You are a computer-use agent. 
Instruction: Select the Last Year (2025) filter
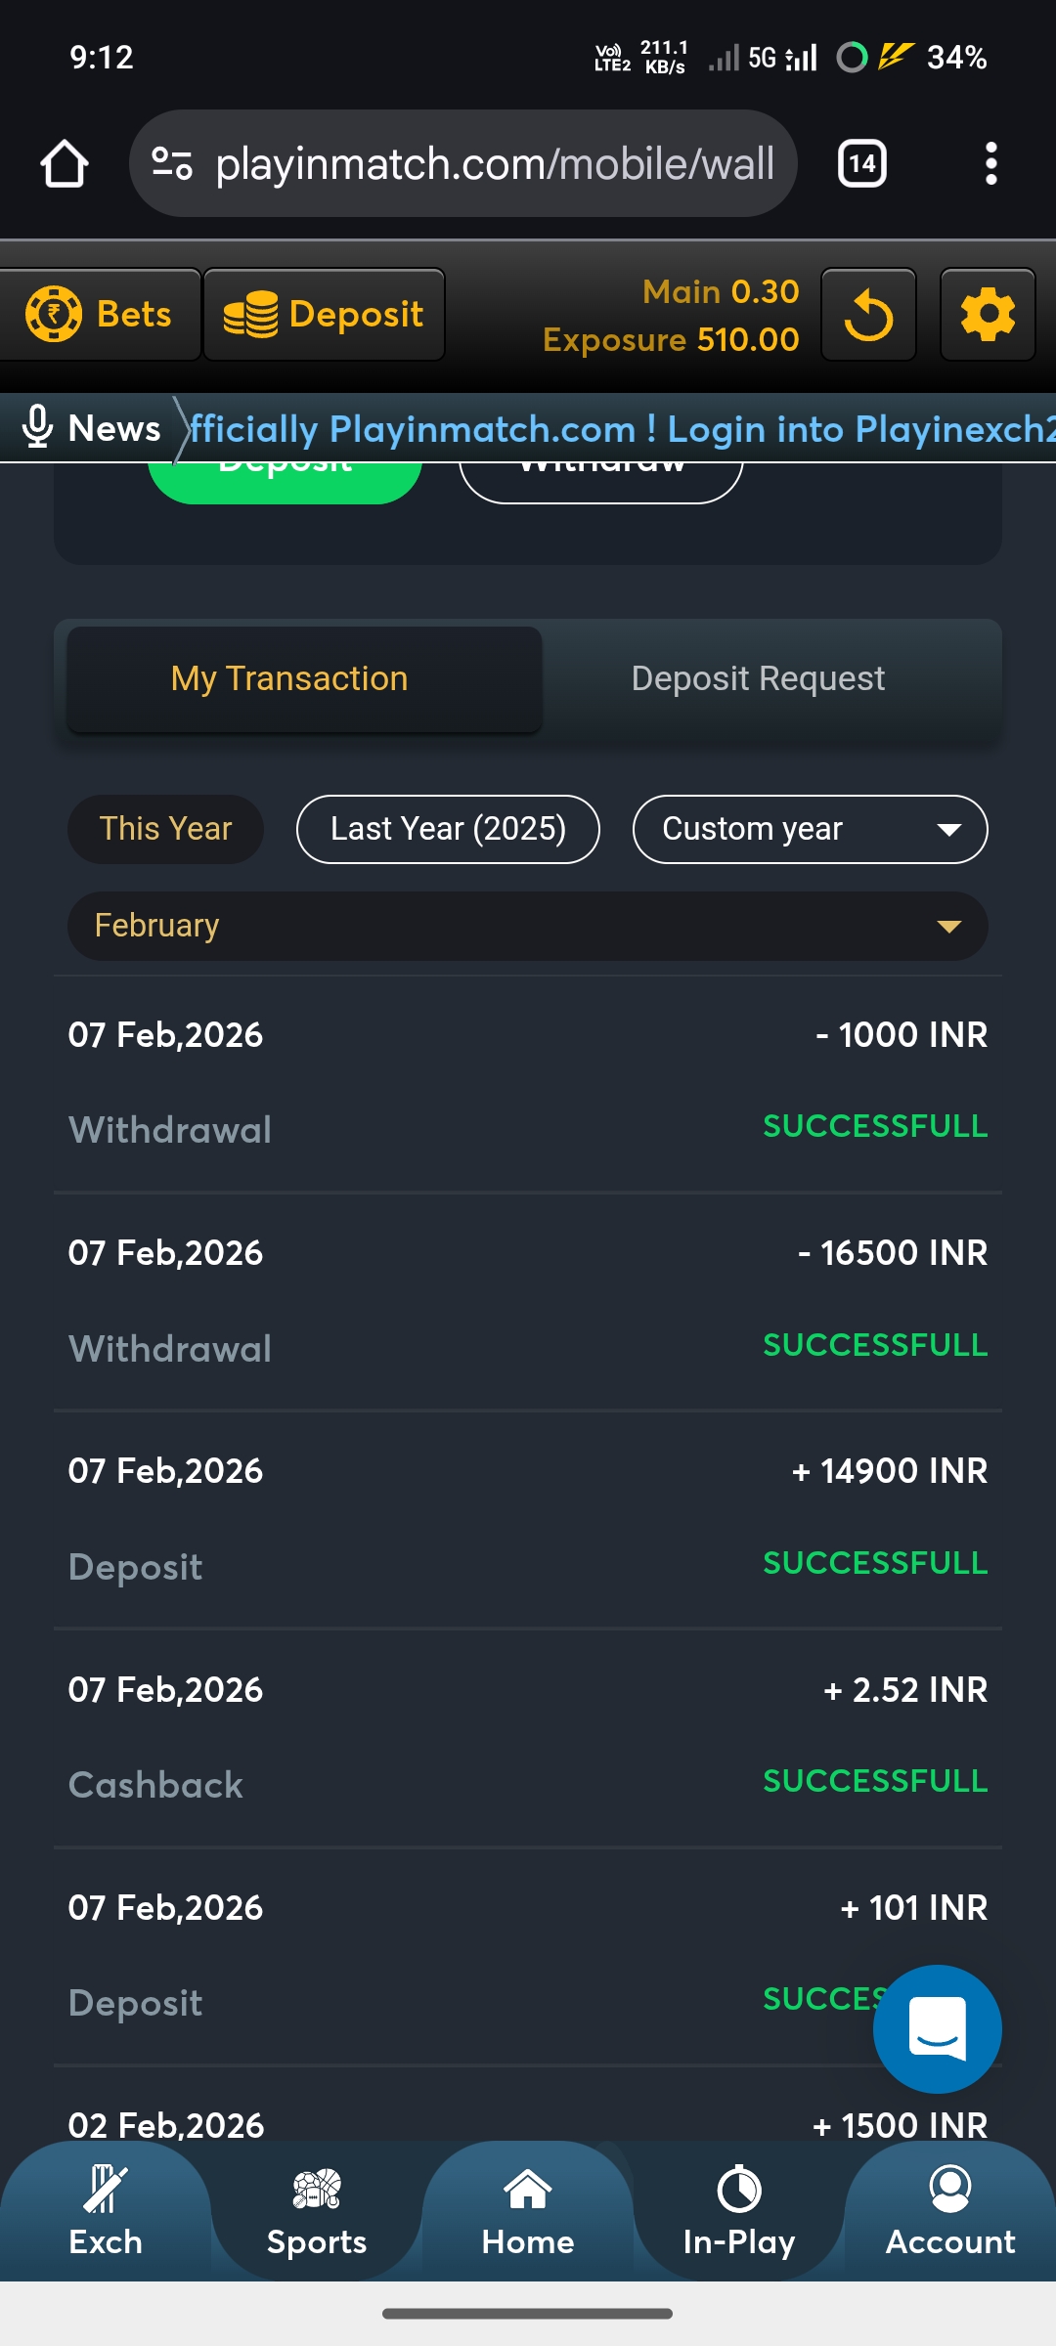pyautogui.click(x=448, y=829)
